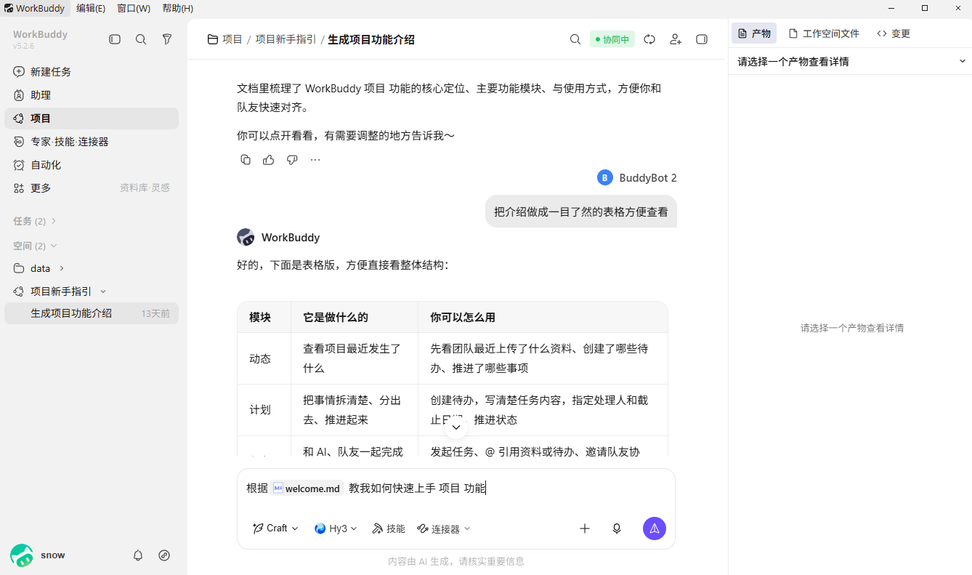Screen dimensions: 972x575
Task: Open notifications bell icon
Action: tap(138, 555)
